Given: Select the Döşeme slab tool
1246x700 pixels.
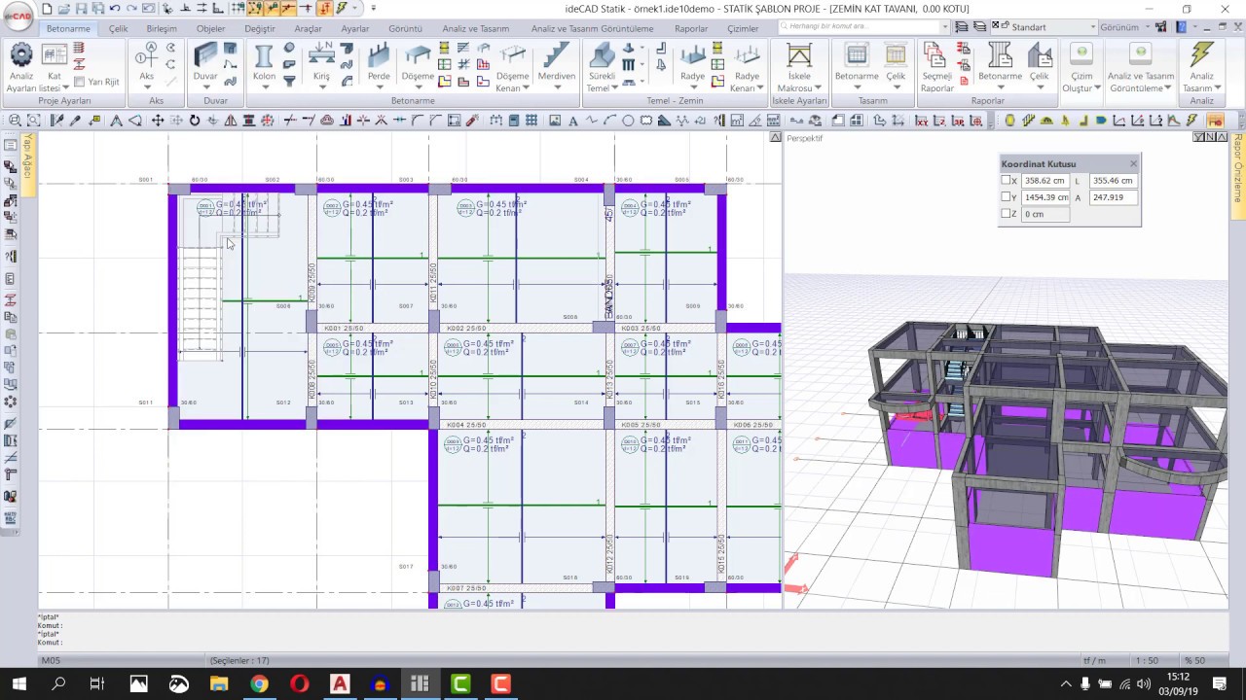Looking at the screenshot, I should [418, 63].
